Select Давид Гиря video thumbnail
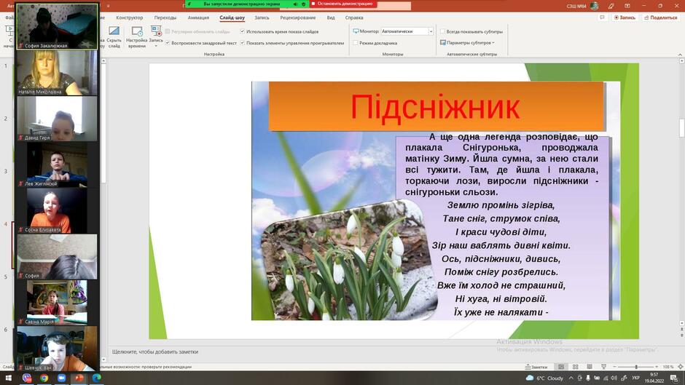 pos(57,119)
